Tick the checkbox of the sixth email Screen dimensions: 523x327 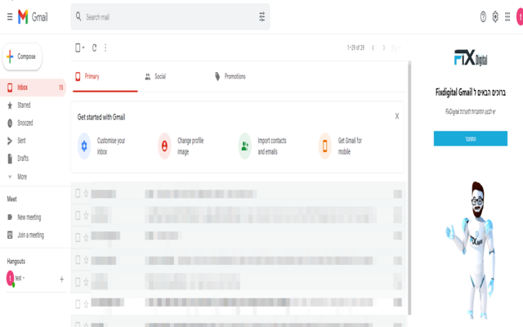coord(78,304)
